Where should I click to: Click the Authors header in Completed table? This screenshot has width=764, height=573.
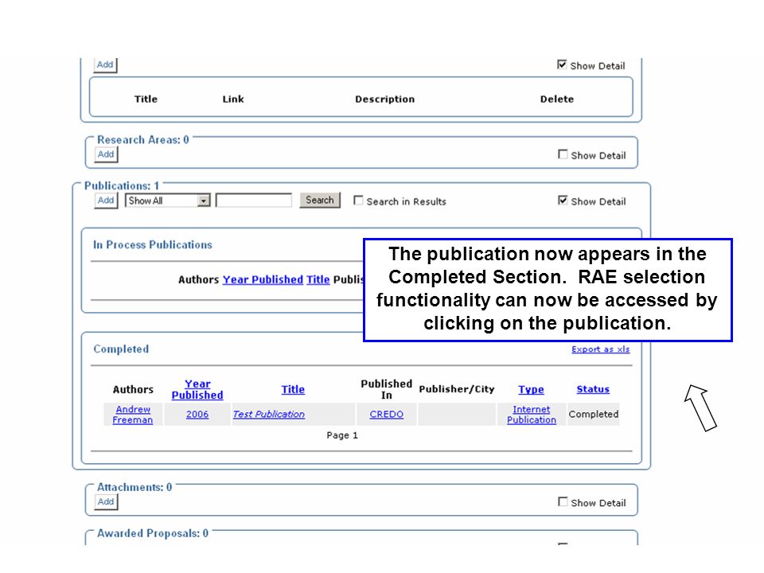tap(133, 389)
